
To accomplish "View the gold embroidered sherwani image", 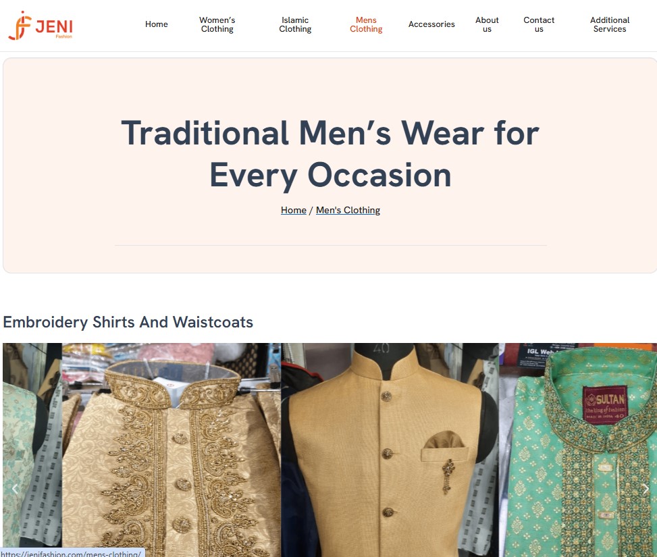I will [172, 450].
